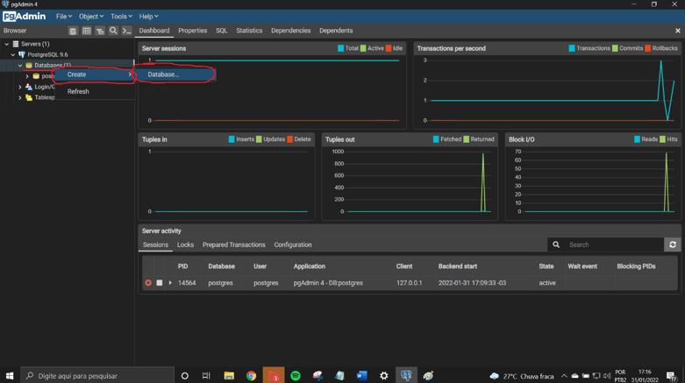Open the notifications center icon in system tray
Screen dimensions: 685x383
(x=672, y=376)
